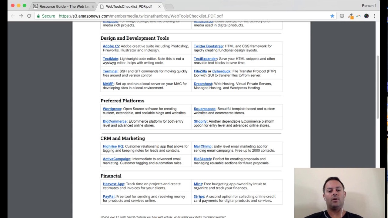
Task: Open the Chrome three-dot menu
Action: [x=375, y=16]
